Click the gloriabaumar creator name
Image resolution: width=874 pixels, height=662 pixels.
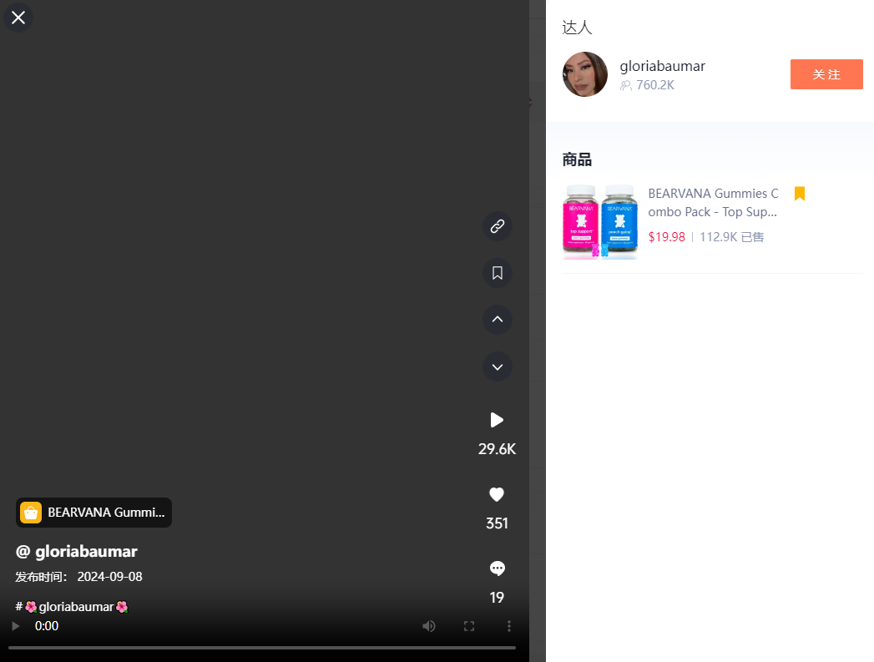tap(662, 66)
